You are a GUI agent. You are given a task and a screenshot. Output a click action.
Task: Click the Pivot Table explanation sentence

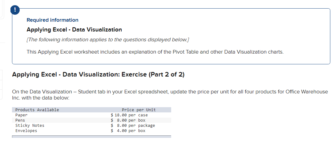tap(155, 52)
